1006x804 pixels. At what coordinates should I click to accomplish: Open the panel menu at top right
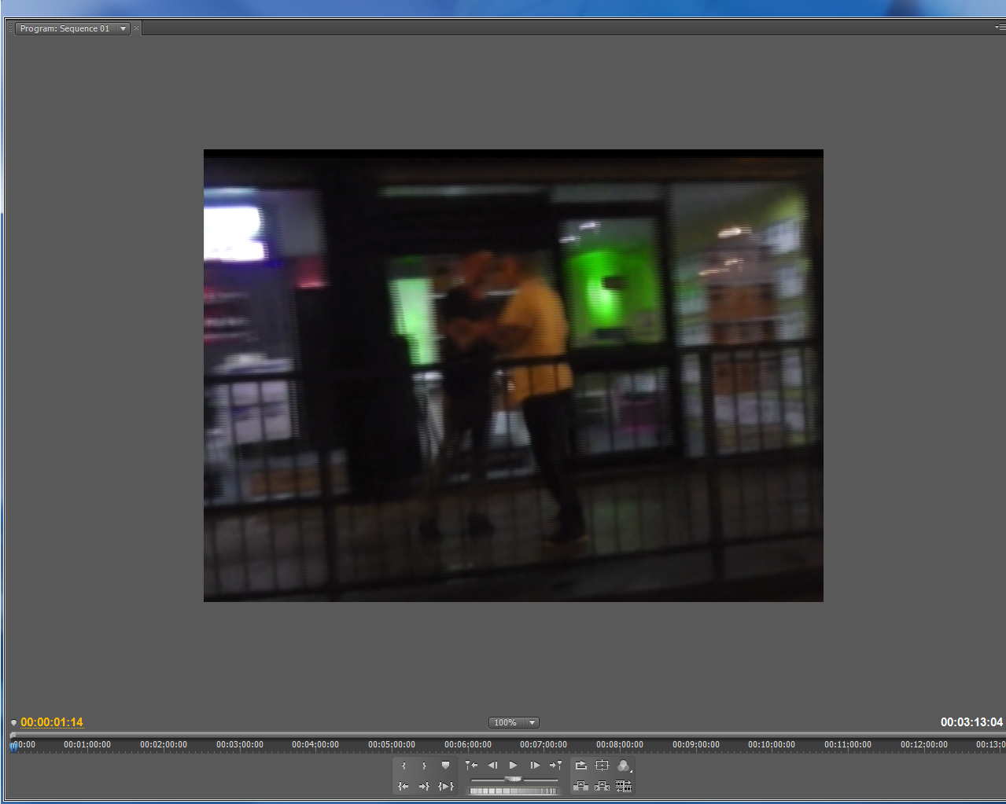(1000, 28)
